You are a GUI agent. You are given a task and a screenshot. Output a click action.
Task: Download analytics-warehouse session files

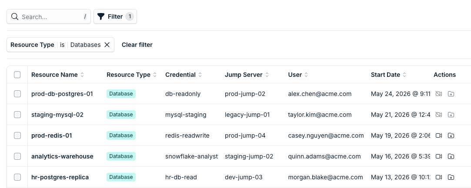coord(451,156)
